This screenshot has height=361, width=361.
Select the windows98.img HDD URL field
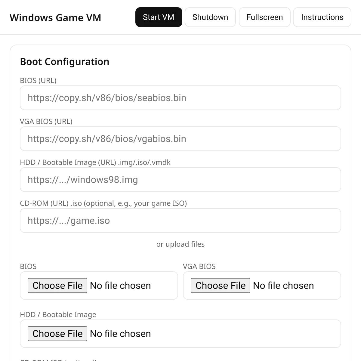[x=180, y=180]
